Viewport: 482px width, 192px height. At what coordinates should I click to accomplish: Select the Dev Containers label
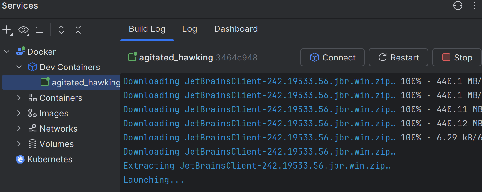70,67
